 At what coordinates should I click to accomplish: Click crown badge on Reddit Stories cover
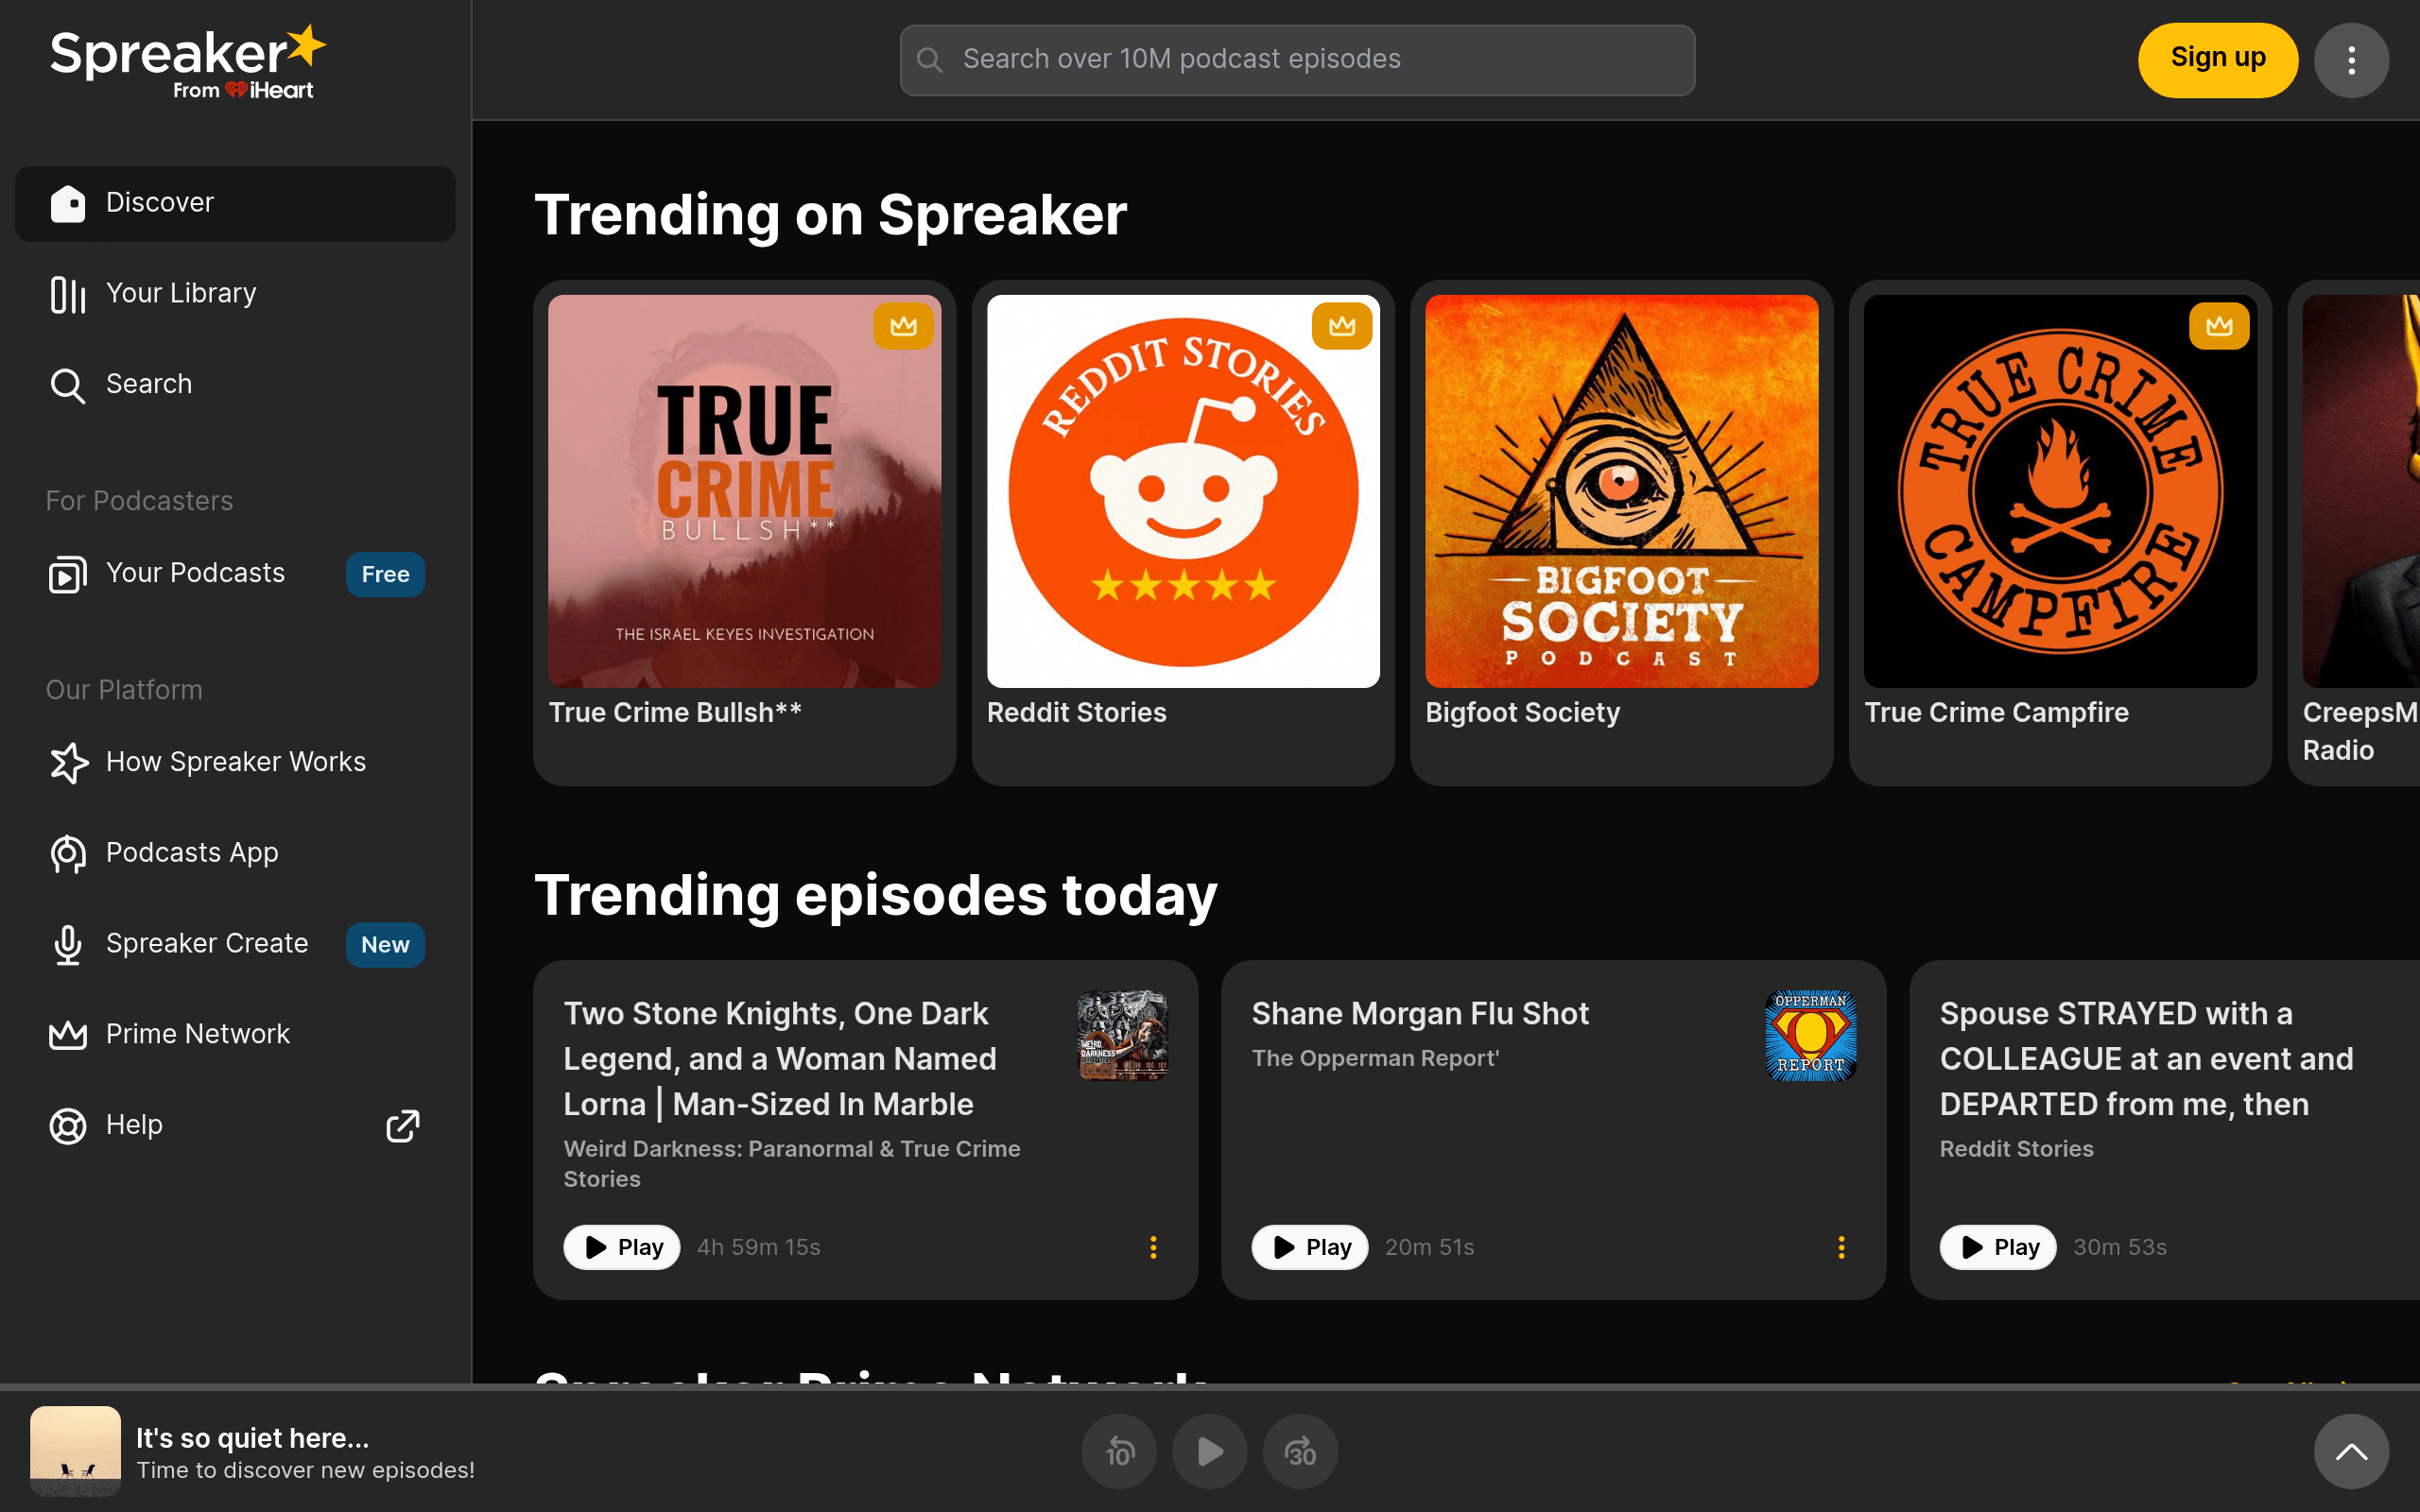click(1342, 326)
